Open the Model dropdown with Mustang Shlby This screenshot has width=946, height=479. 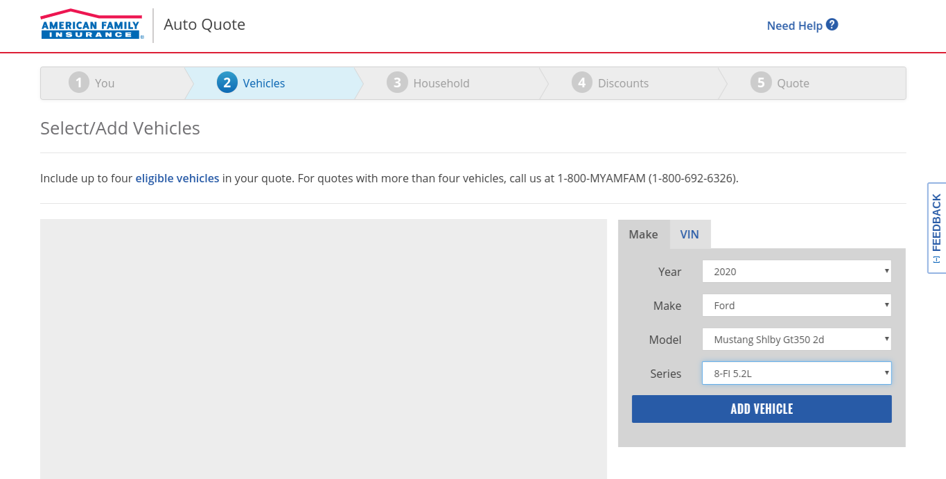[x=796, y=340]
